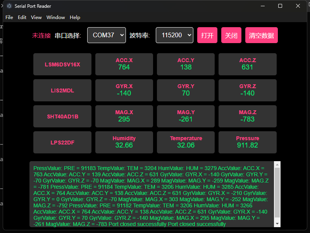Select the SHT40AD1B sensor card
Viewport: 310px width, 233px height.
click(62, 116)
